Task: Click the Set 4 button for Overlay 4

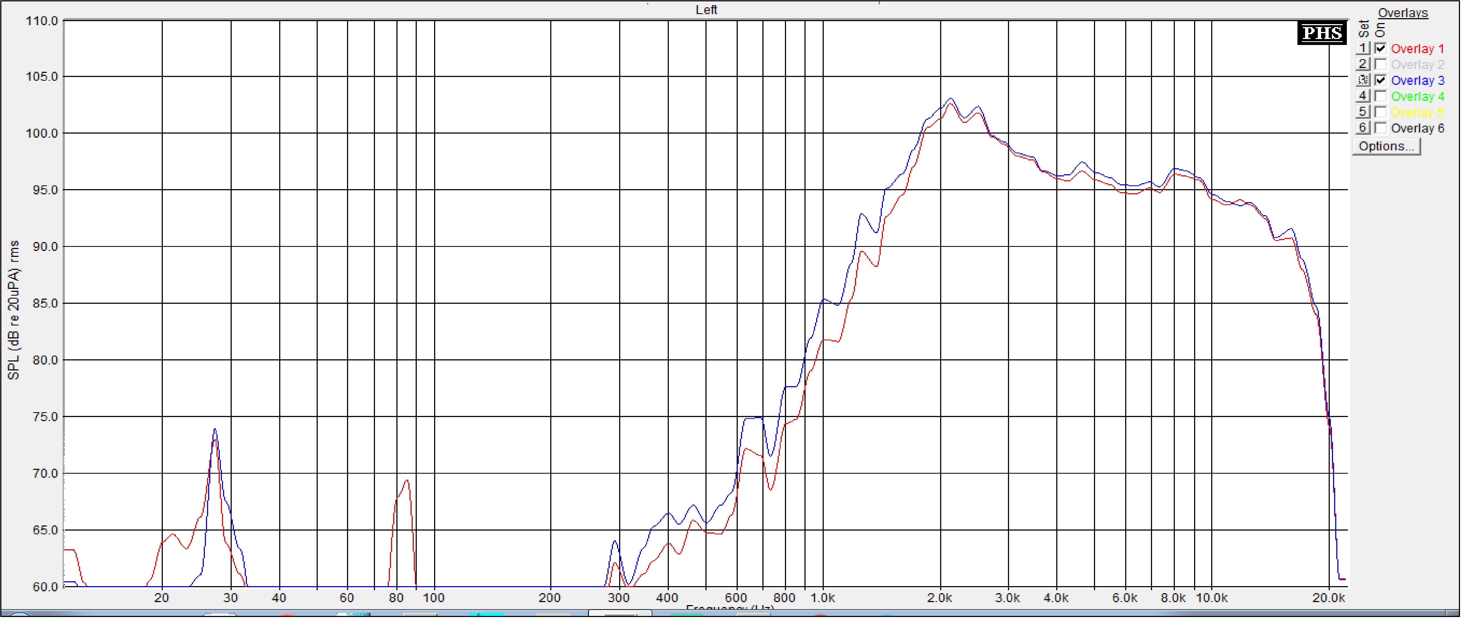Action: 1363,96
